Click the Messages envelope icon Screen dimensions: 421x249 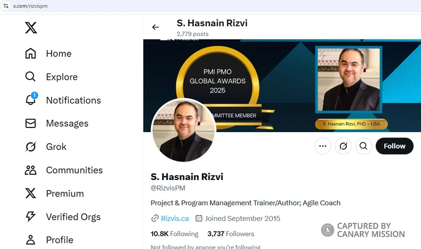coord(31,123)
